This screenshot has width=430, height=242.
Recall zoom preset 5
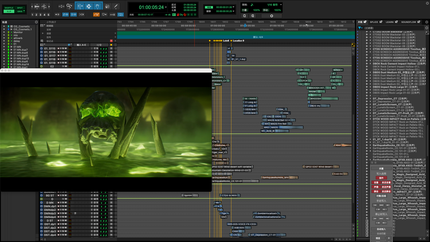48,15
